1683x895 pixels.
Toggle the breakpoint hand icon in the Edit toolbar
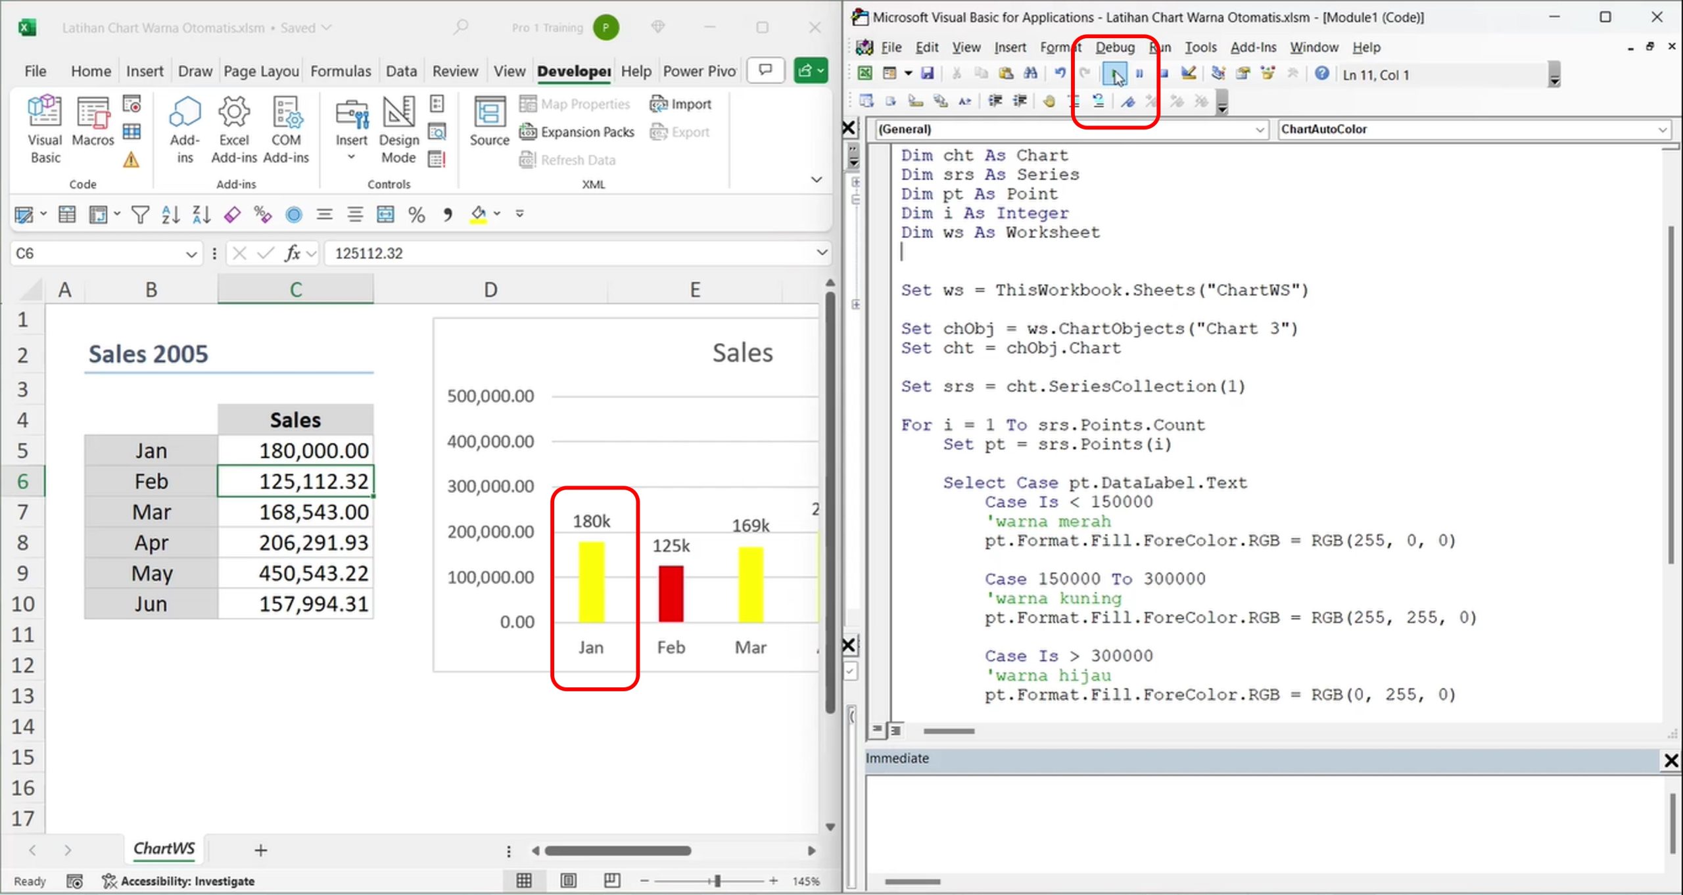(1049, 101)
